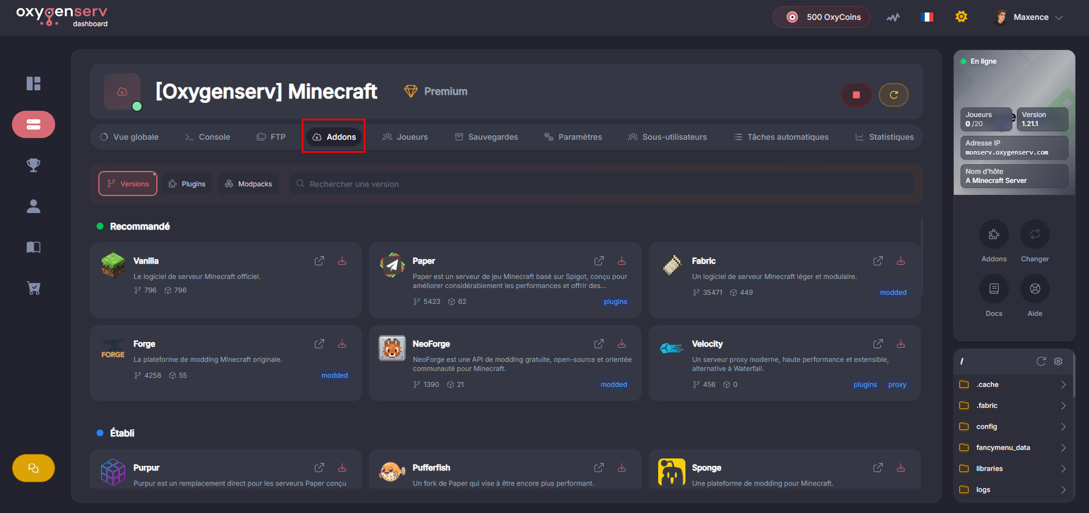Screen dimensions: 1089x513
Task: Open the Console tab
Action: [207, 137]
